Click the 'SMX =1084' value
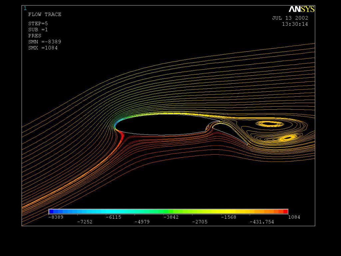This screenshot has width=341, height=256. pos(43,48)
